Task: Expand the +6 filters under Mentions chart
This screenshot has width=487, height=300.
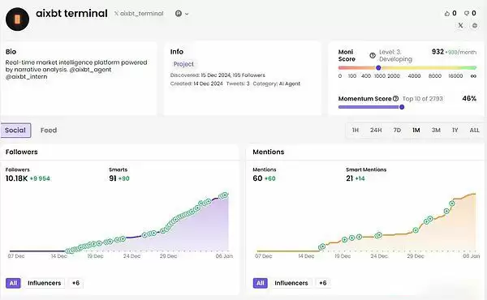Action: [323, 283]
